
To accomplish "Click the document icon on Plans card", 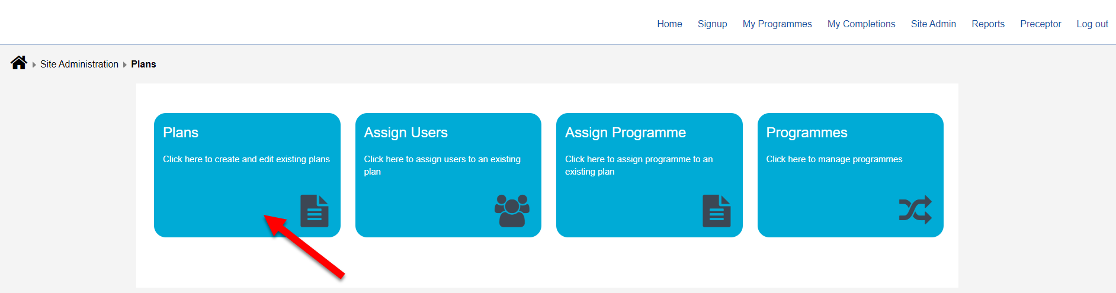I will coord(315,211).
